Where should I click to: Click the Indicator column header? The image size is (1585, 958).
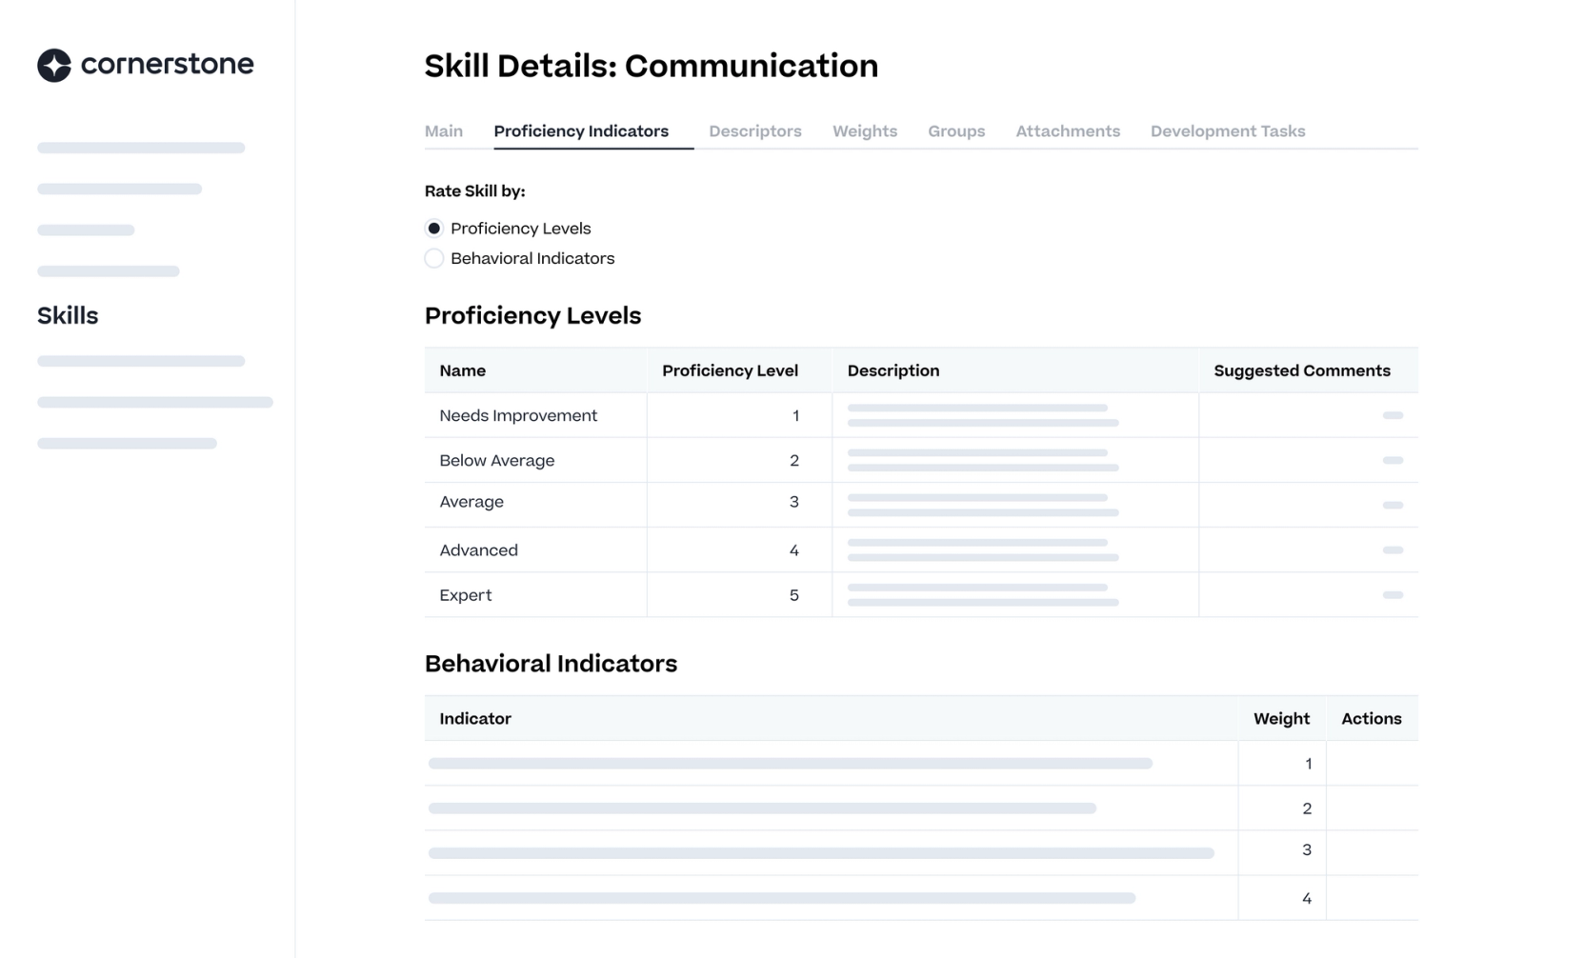(x=475, y=719)
